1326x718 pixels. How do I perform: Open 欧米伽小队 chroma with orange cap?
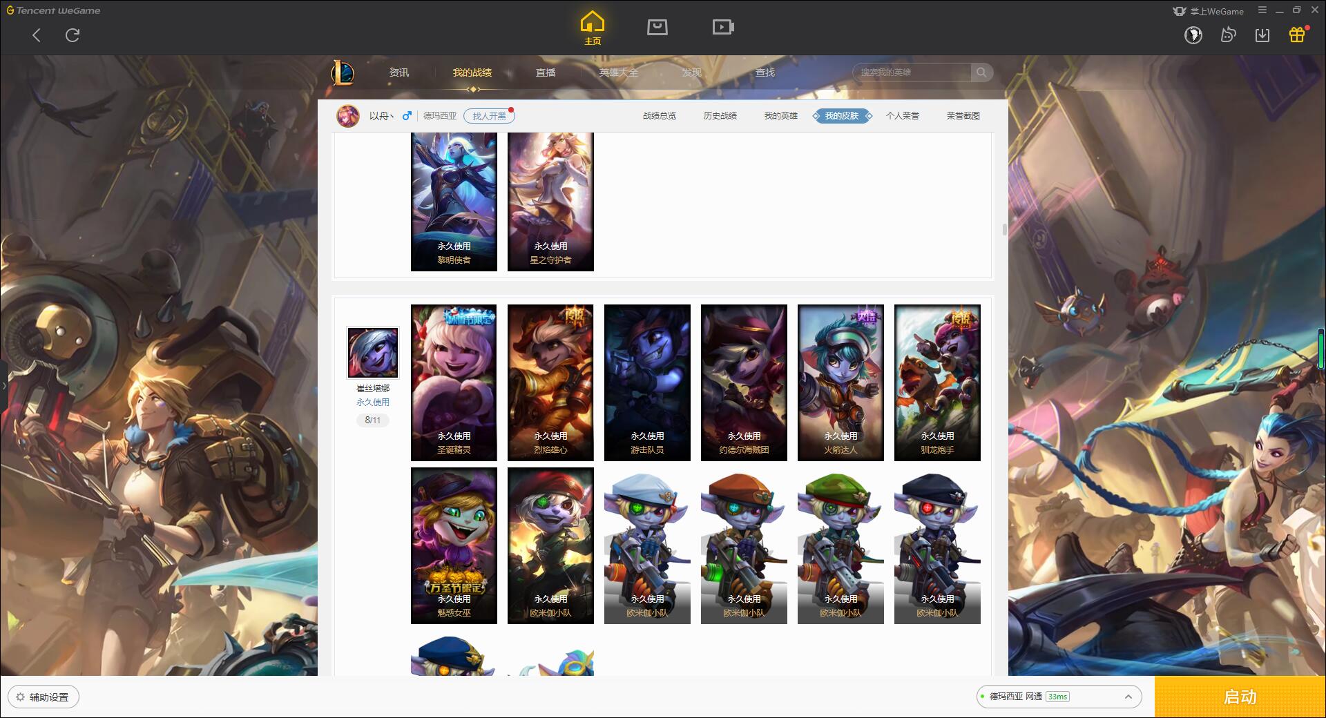744,545
